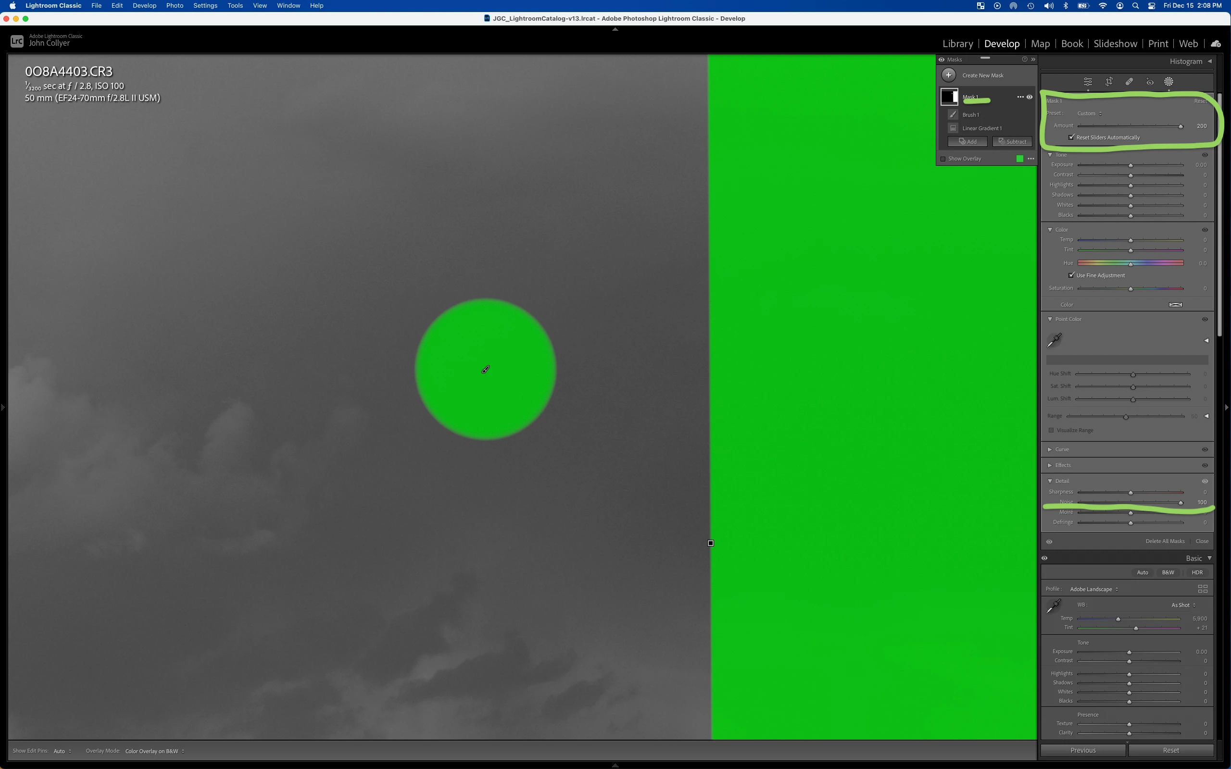
Task: Click the Subtract mask button
Action: click(x=1012, y=142)
